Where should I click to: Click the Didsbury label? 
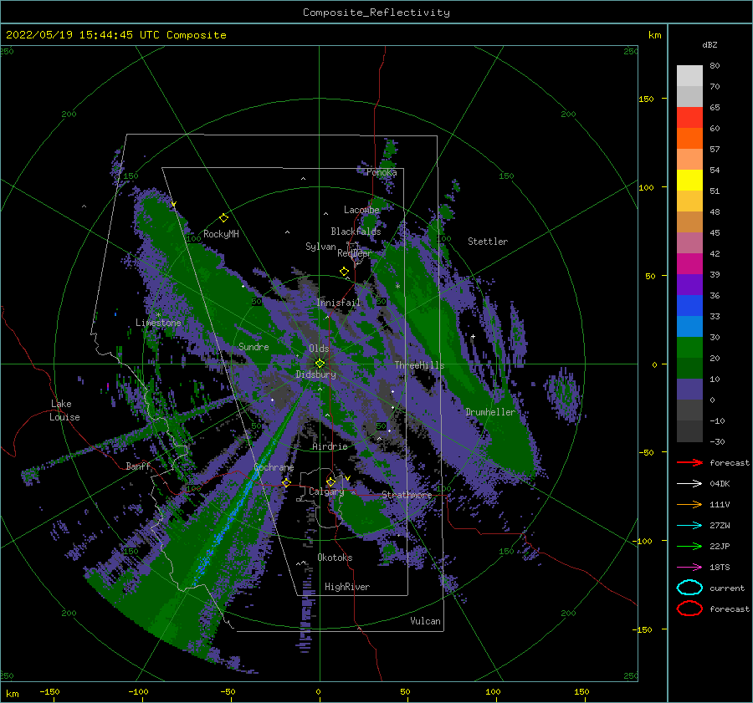point(315,374)
